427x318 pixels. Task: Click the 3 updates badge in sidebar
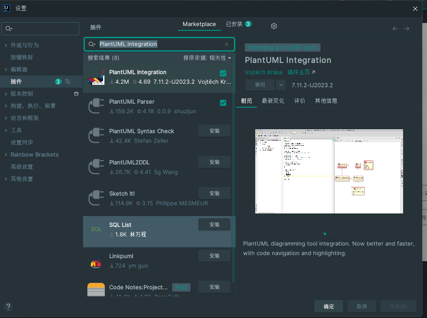pos(58,82)
